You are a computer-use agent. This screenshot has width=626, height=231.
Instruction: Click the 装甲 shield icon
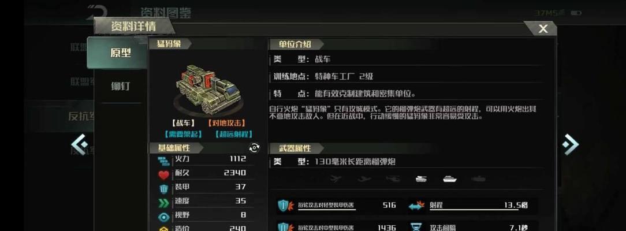click(x=163, y=188)
